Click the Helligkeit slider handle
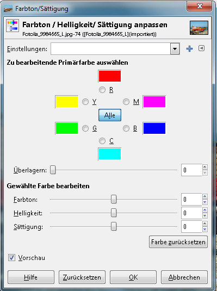217x291 pixels. [x=114, y=213]
